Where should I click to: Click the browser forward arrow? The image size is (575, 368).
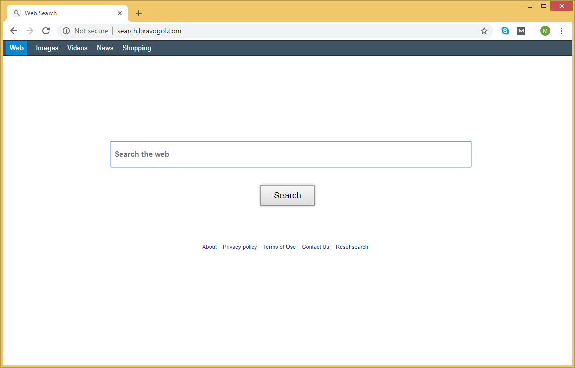tap(30, 31)
